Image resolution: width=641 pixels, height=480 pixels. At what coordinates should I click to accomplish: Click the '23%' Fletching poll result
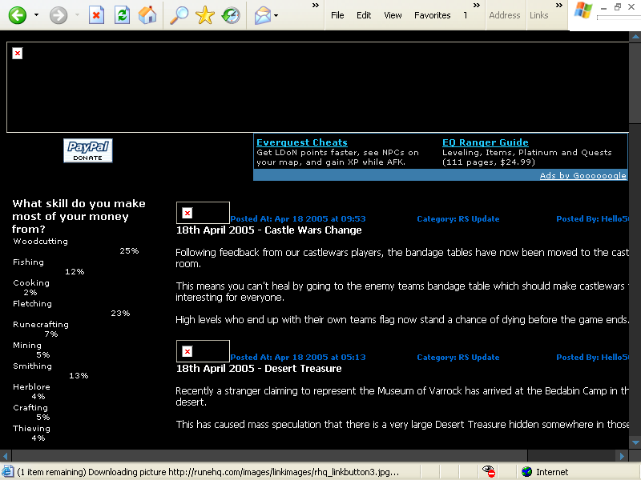point(120,314)
